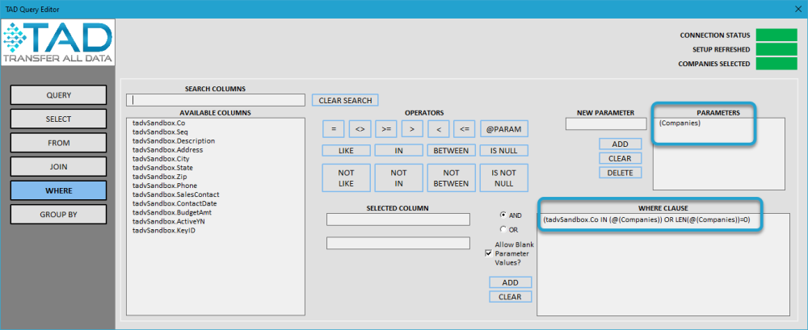
Task: Click the Connection Status green indicator
Action: click(776, 35)
